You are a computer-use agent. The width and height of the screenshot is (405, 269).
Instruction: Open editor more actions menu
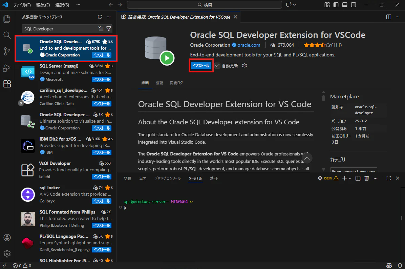click(398, 17)
